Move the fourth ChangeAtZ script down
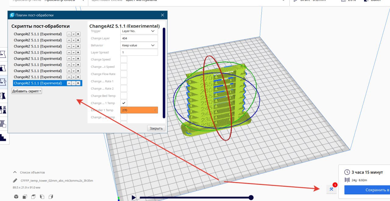The width and height of the screenshot is (390, 201). (x=73, y=52)
